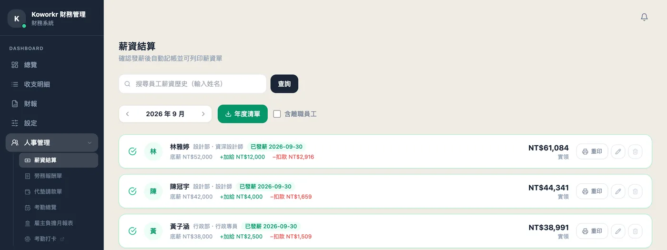Open 考勤打卡 external link

(x=59, y=239)
